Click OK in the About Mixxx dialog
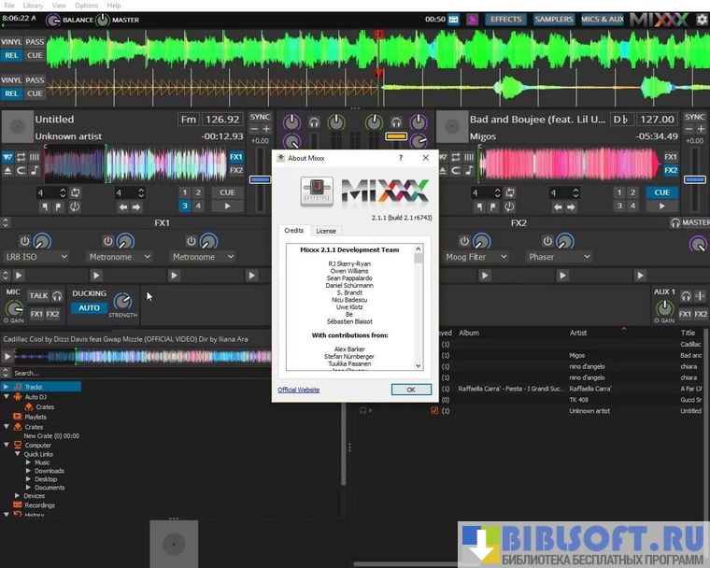Viewport: 710px width, 568px height. pyautogui.click(x=410, y=390)
